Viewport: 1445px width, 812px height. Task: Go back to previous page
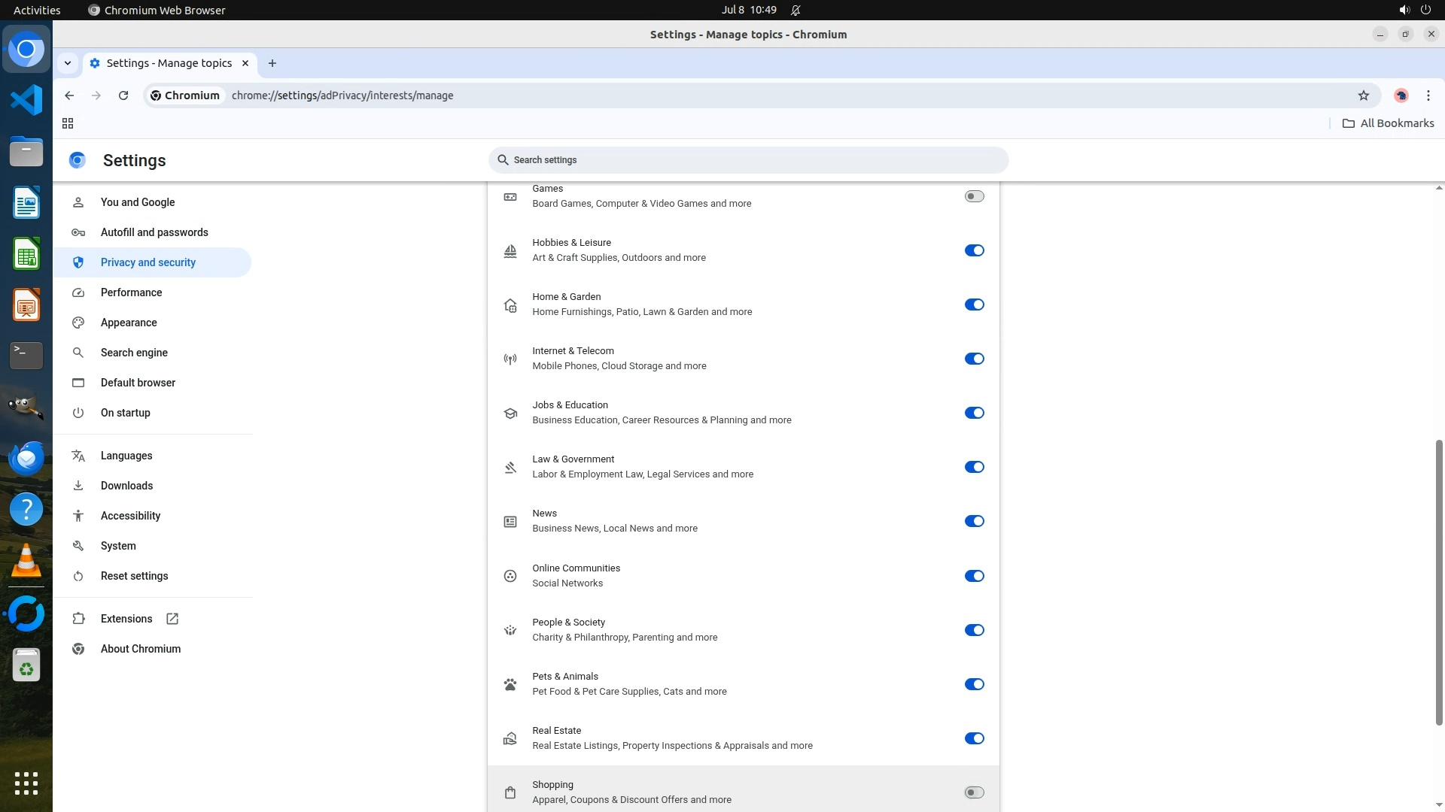point(69,95)
